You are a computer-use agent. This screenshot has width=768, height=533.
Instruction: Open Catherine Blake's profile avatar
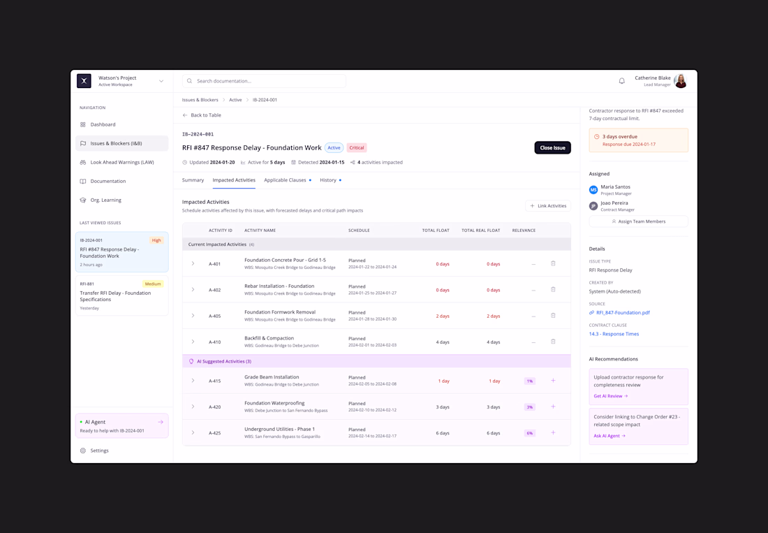pyautogui.click(x=680, y=81)
